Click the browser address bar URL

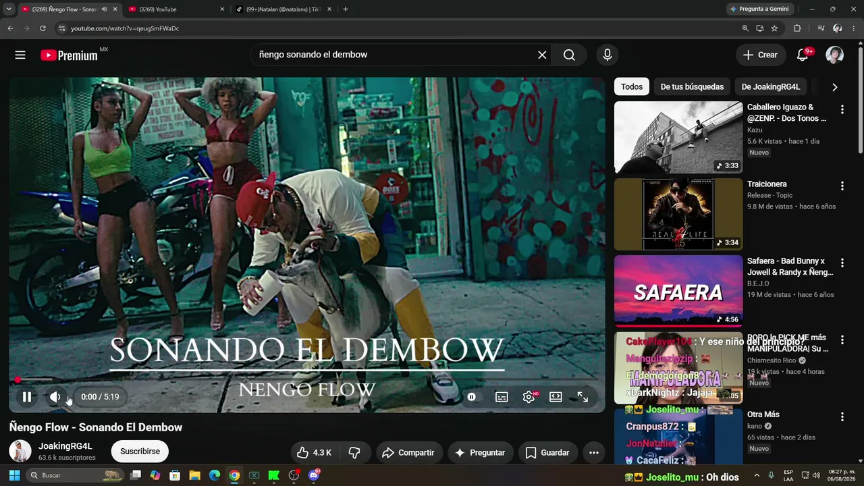(125, 28)
